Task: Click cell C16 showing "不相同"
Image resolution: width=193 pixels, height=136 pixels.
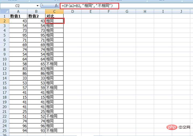Action: pos(54,88)
